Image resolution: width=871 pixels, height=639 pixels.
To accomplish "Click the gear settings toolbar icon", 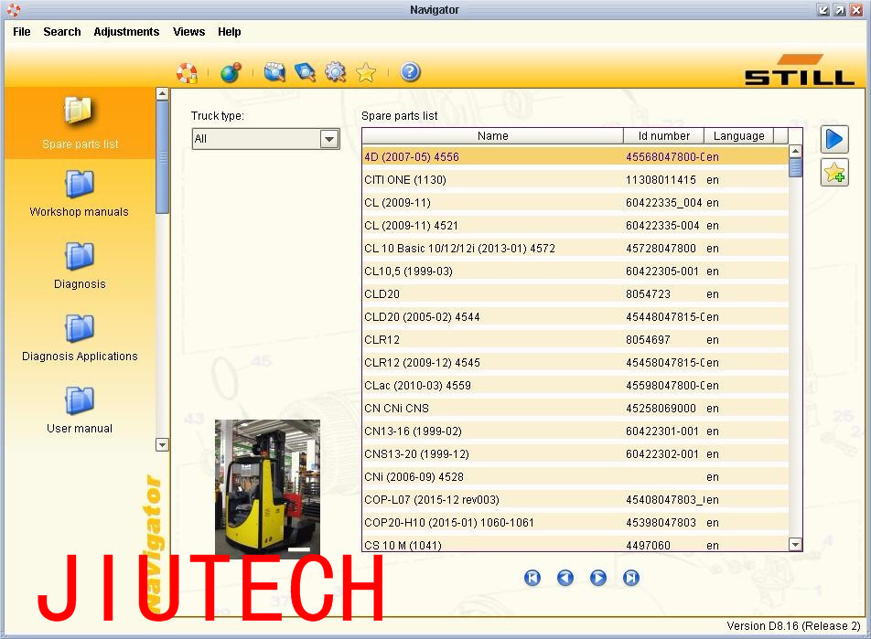I will click(335, 72).
